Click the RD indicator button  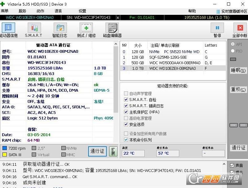pyautogui.click(x=243, y=125)
